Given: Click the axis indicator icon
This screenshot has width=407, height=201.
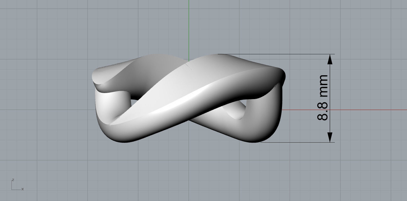Looking at the screenshot, I should pyautogui.click(x=17, y=185).
